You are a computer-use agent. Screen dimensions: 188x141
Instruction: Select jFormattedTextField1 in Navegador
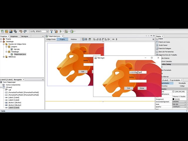pyautogui.click(x=23, y=93)
